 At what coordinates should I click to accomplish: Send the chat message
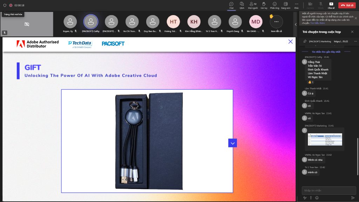[353, 198]
